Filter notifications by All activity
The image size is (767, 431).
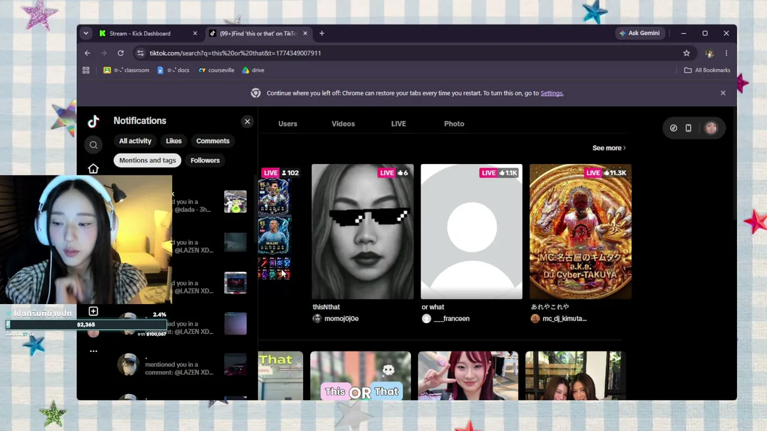[135, 141]
